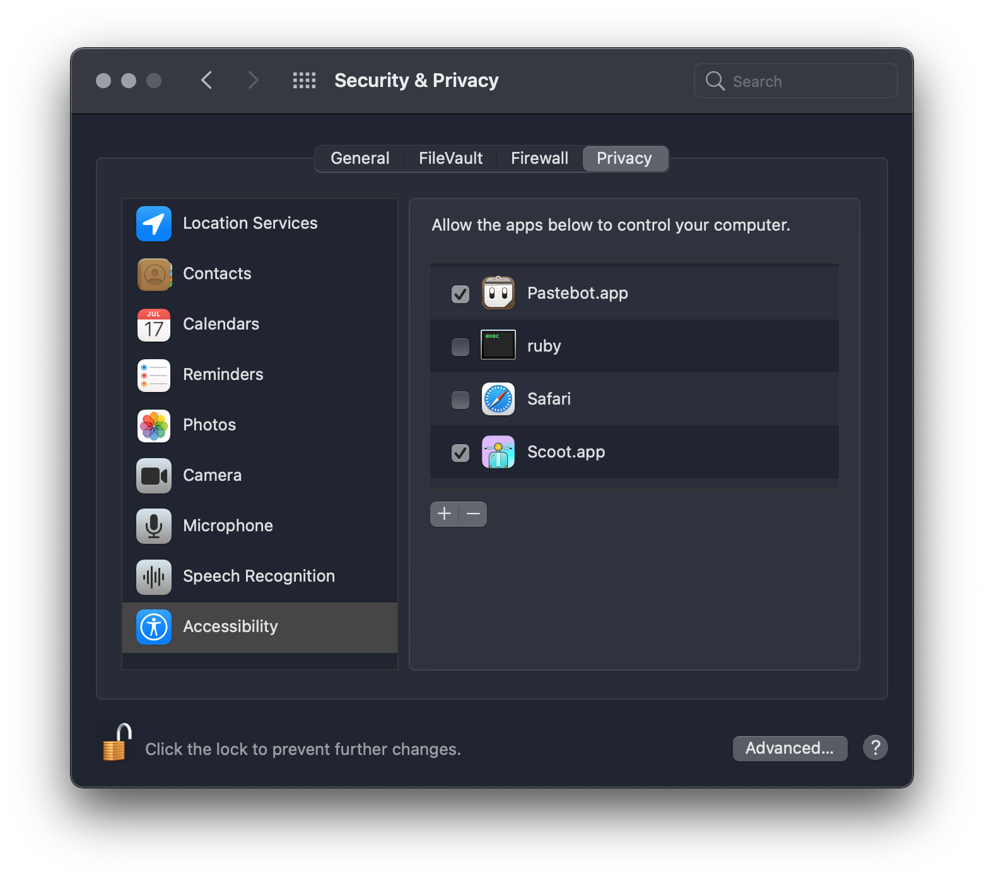Open help with the question mark button
Viewport: 984px width, 881px height.
pos(876,748)
